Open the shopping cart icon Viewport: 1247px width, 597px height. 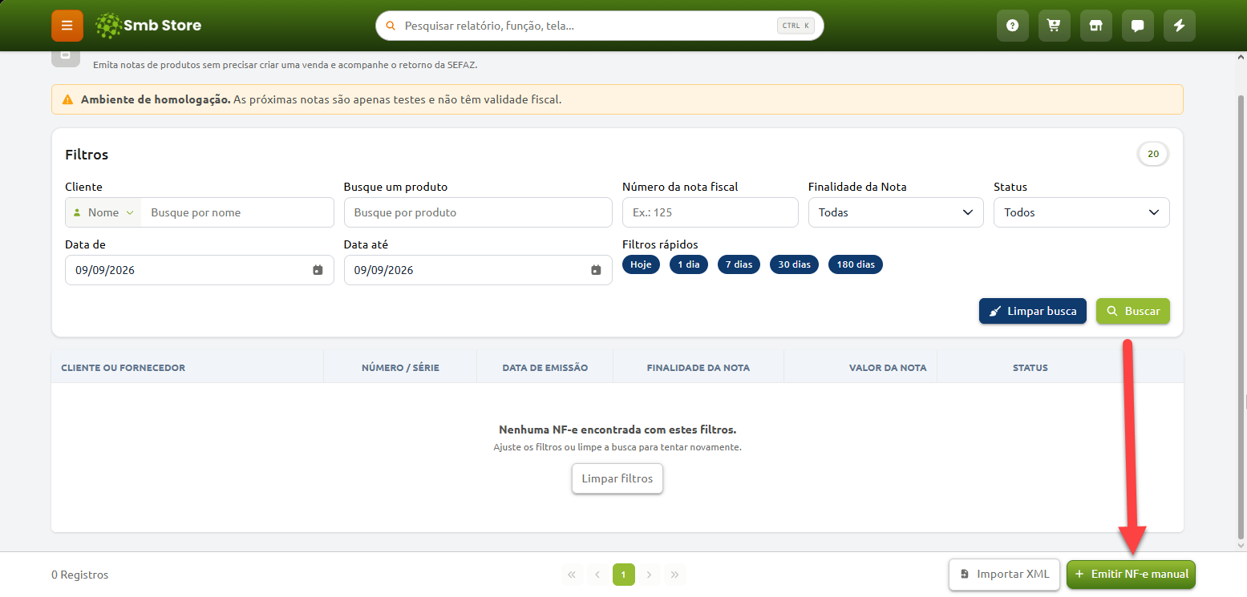1055,26
